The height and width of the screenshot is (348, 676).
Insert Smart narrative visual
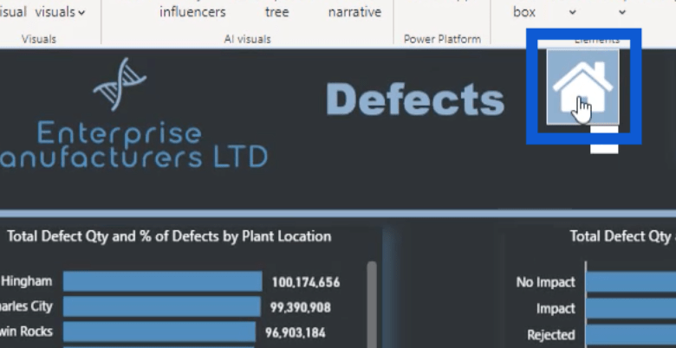[x=354, y=12]
